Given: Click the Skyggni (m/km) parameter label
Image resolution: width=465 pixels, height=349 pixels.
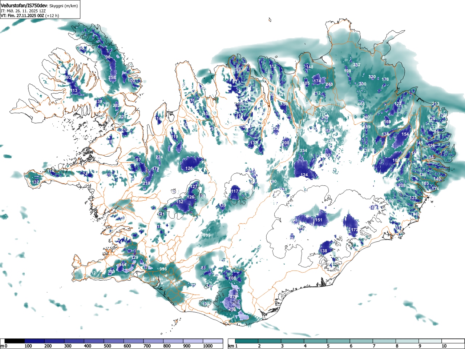Looking at the screenshot, I should 64,6.
